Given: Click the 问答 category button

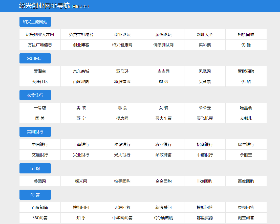Looking at the screenshot, I should [35, 195].
